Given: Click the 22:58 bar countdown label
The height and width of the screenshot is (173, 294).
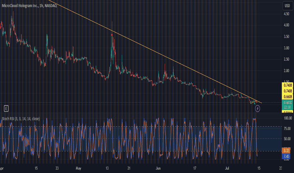Looking at the screenshot, I should coord(287,107).
